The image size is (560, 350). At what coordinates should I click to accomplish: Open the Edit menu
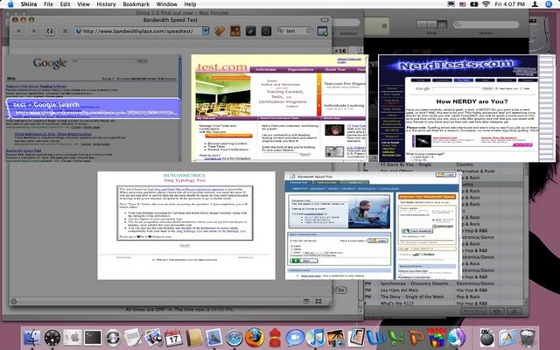[65, 4]
